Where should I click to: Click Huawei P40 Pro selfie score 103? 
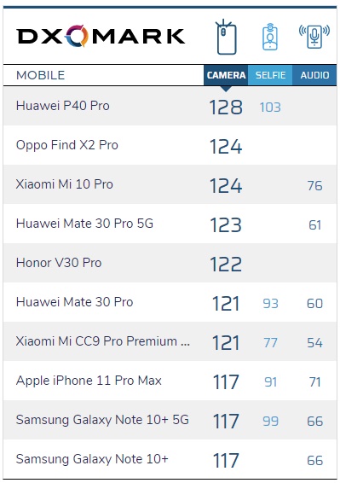[x=270, y=108]
